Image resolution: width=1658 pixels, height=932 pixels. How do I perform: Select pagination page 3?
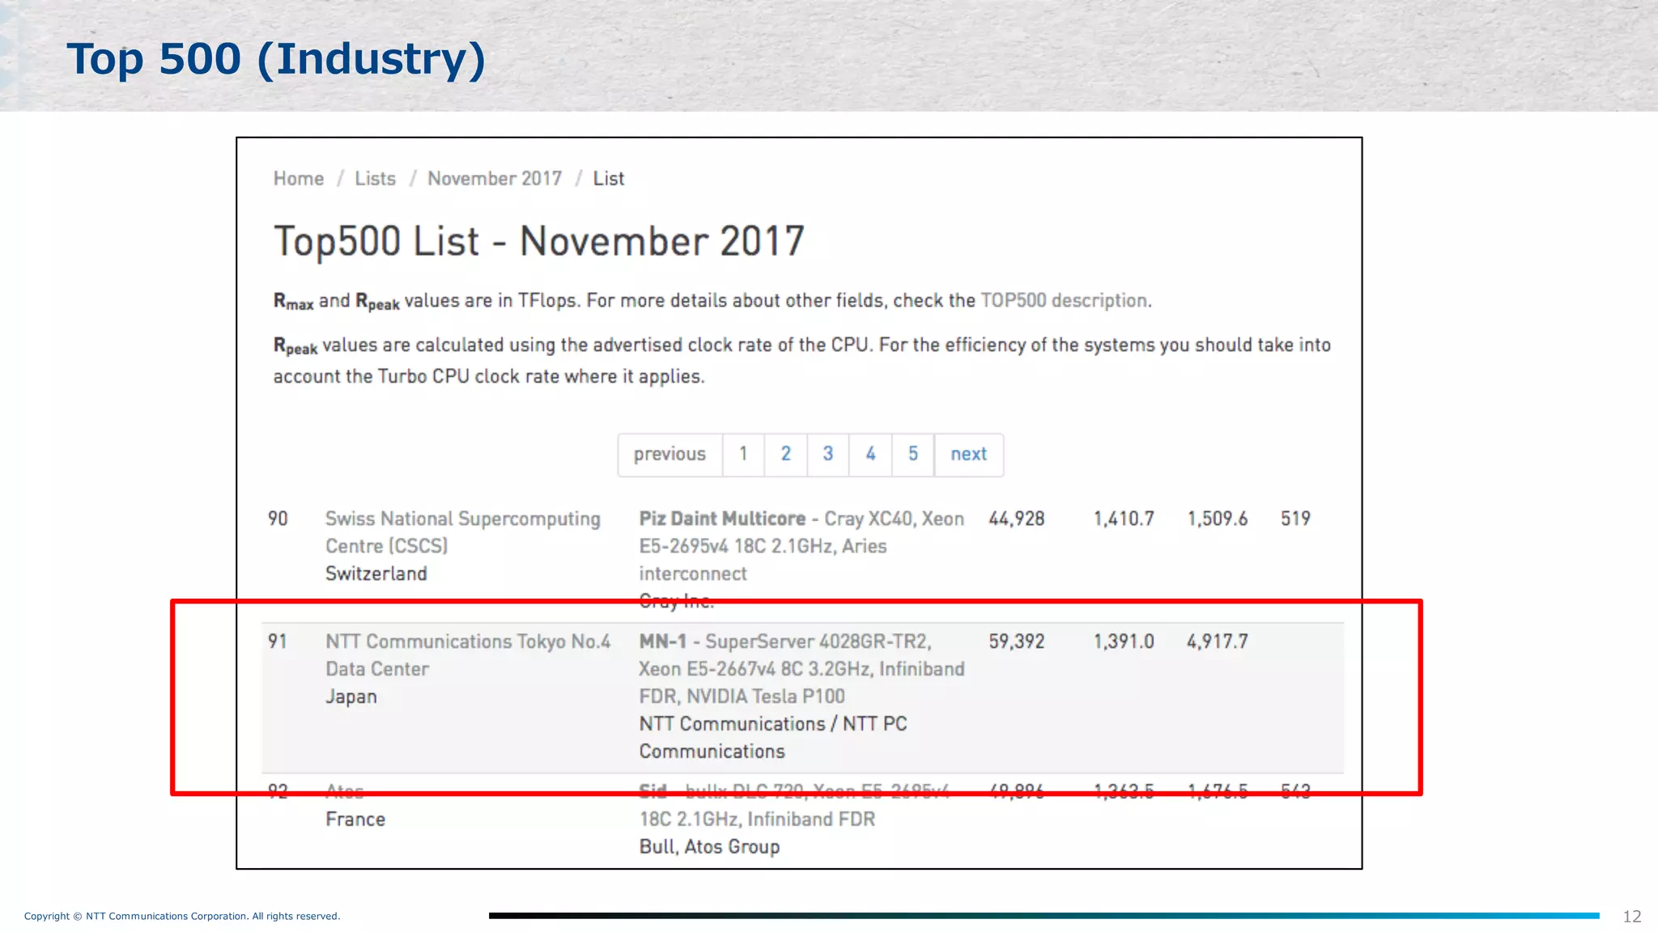(x=827, y=454)
